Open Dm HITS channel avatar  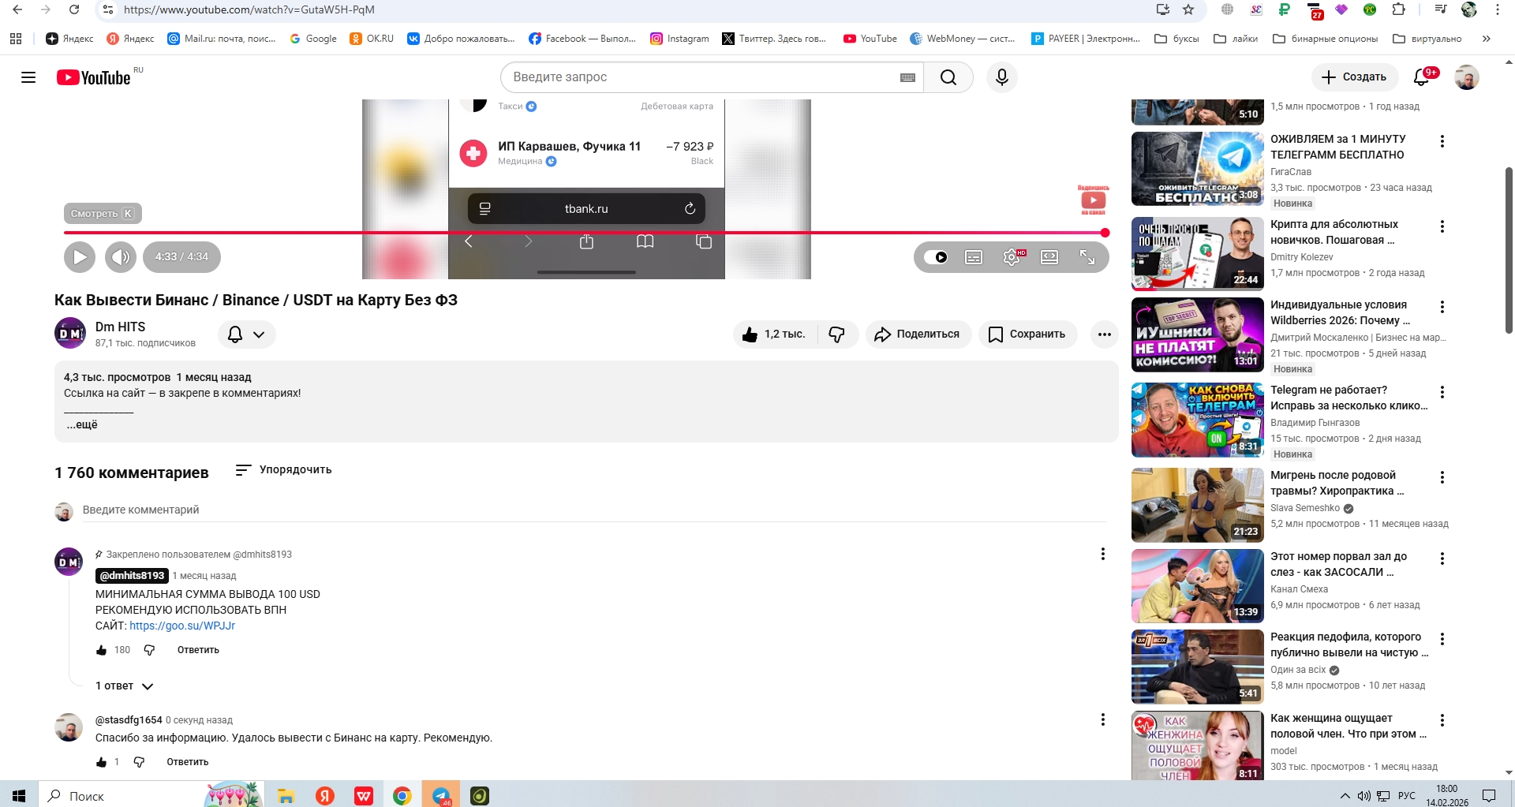pos(70,333)
